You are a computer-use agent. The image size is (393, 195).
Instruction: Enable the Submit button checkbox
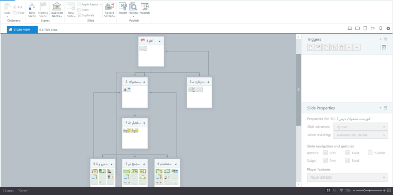tap(370, 153)
